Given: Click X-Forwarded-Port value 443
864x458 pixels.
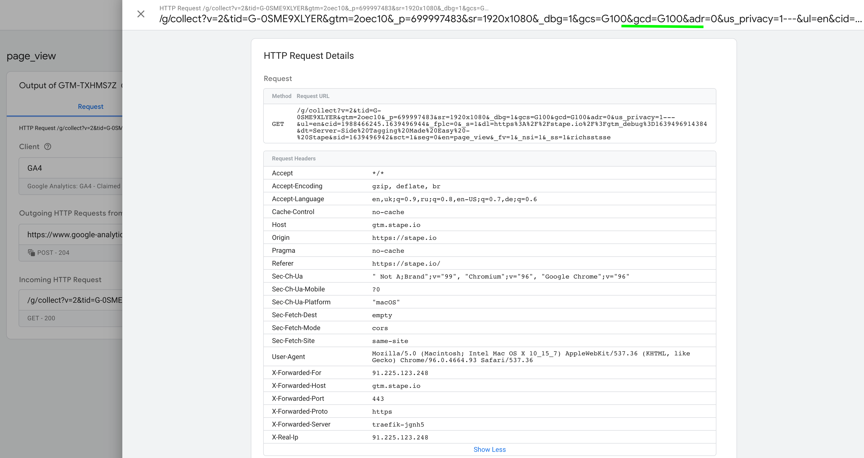Looking at the screenshot, I should tap(378, 399).
